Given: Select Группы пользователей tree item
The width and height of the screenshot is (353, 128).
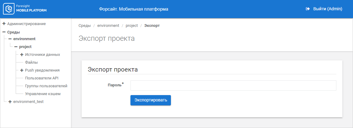Looking at the screenshot, I should [x=46, y=86].
